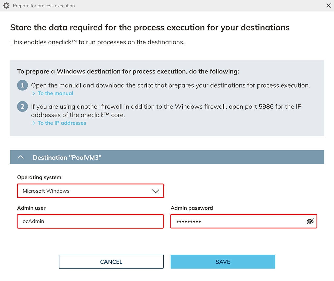Click the Microsoft Windows dropdown arrow
The height and width of the screenshot is (281, 334).
[156, 191]
